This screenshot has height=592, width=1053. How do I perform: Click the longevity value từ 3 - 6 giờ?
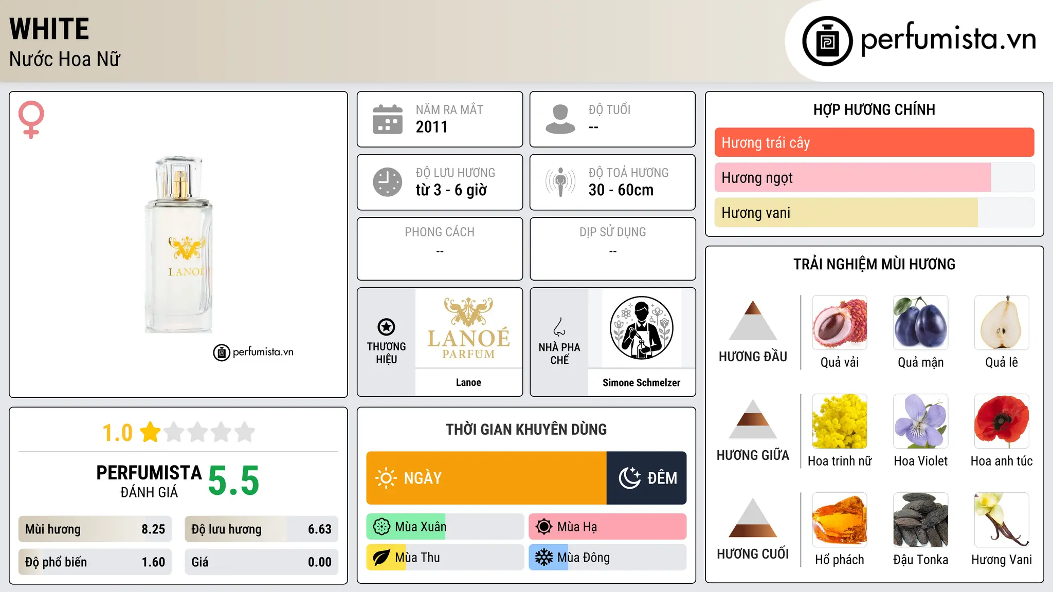click(x=451, y=190)
